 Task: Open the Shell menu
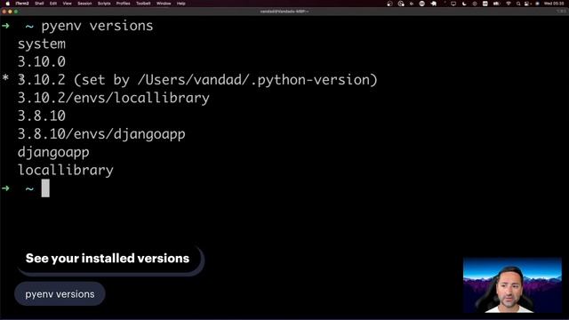point(39,4)
